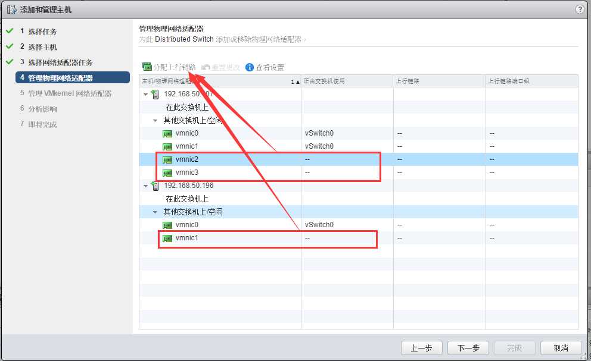Viewport: 591px width, 361px height.
Task: Go to step 3 选择网络适配器任务
Action: point(60,62)
